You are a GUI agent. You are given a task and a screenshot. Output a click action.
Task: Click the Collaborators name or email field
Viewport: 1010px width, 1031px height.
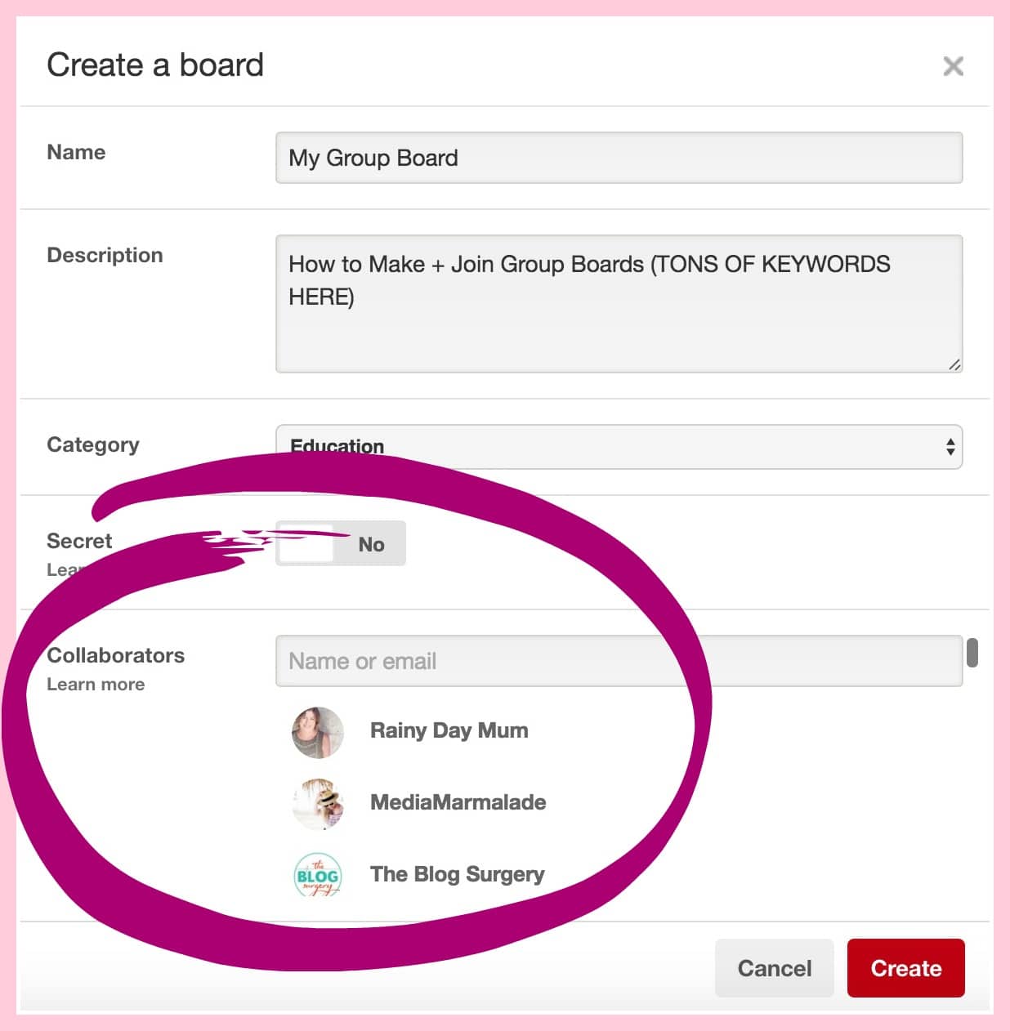click(x=619, y=661)
